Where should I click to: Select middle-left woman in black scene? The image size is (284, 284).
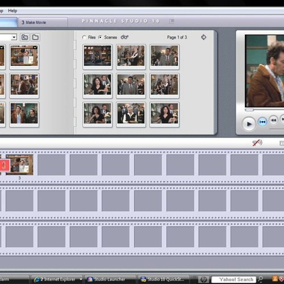click(x=98, y=86)
